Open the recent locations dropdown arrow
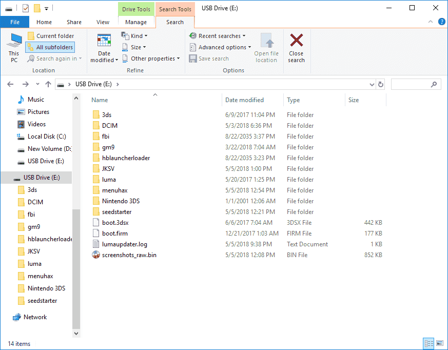 click(x=37, y=84)
